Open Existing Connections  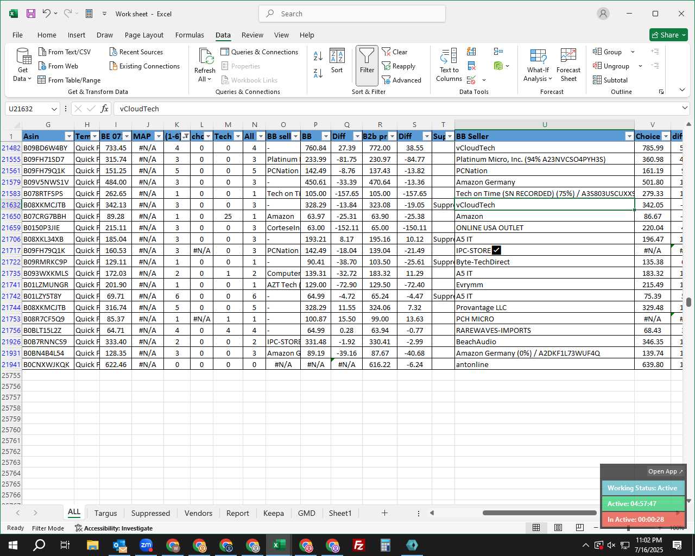pos(144,66)
